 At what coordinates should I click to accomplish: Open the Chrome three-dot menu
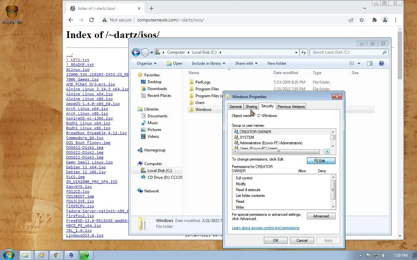point(395,20)
